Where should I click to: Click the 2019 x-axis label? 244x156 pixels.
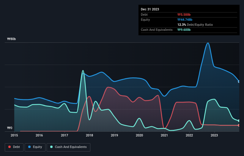pyautogui.click(x=114, y=135)
